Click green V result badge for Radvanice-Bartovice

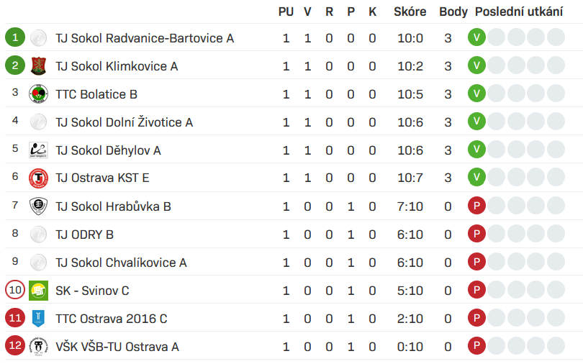pyautogui.click(x=476, y=37)
